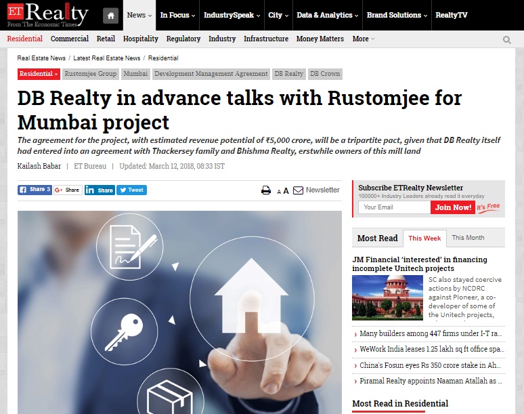
Task: Click the Residential breadcrumb link
Action: pos(163,58)
